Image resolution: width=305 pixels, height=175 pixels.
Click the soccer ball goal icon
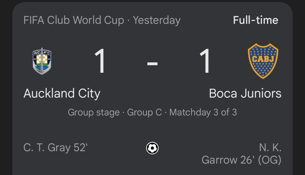[152, 148]
